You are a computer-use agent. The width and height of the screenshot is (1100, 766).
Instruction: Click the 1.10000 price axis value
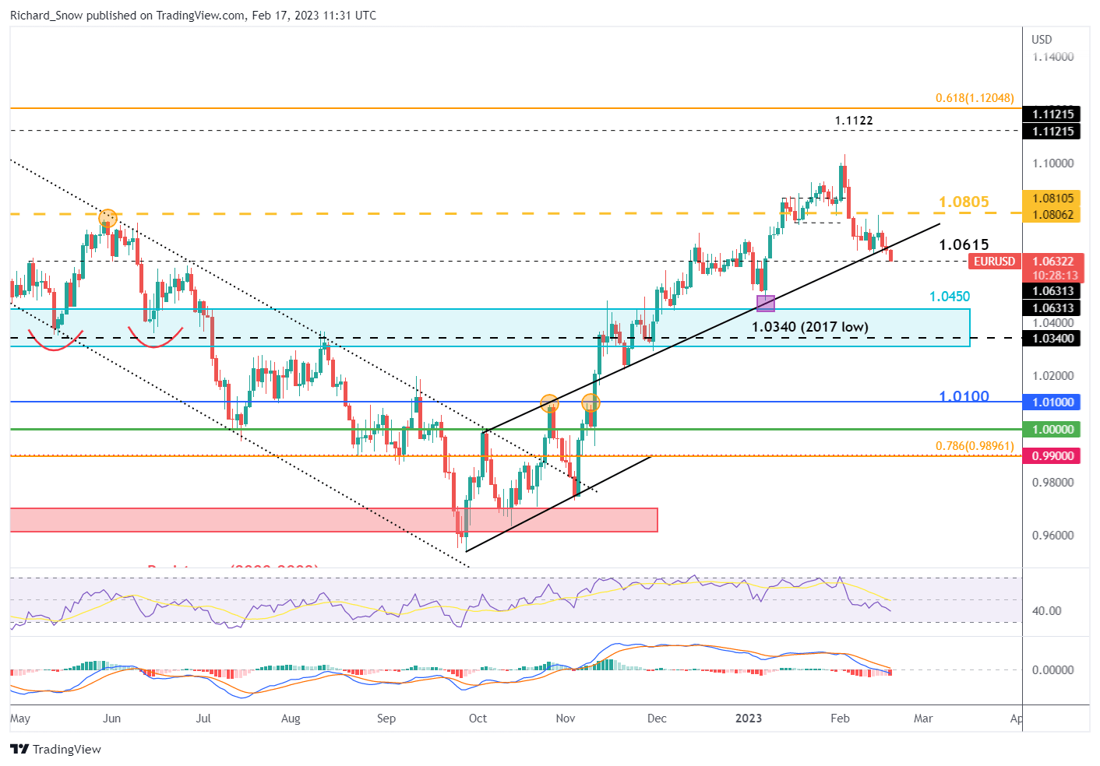(1052, 163)
